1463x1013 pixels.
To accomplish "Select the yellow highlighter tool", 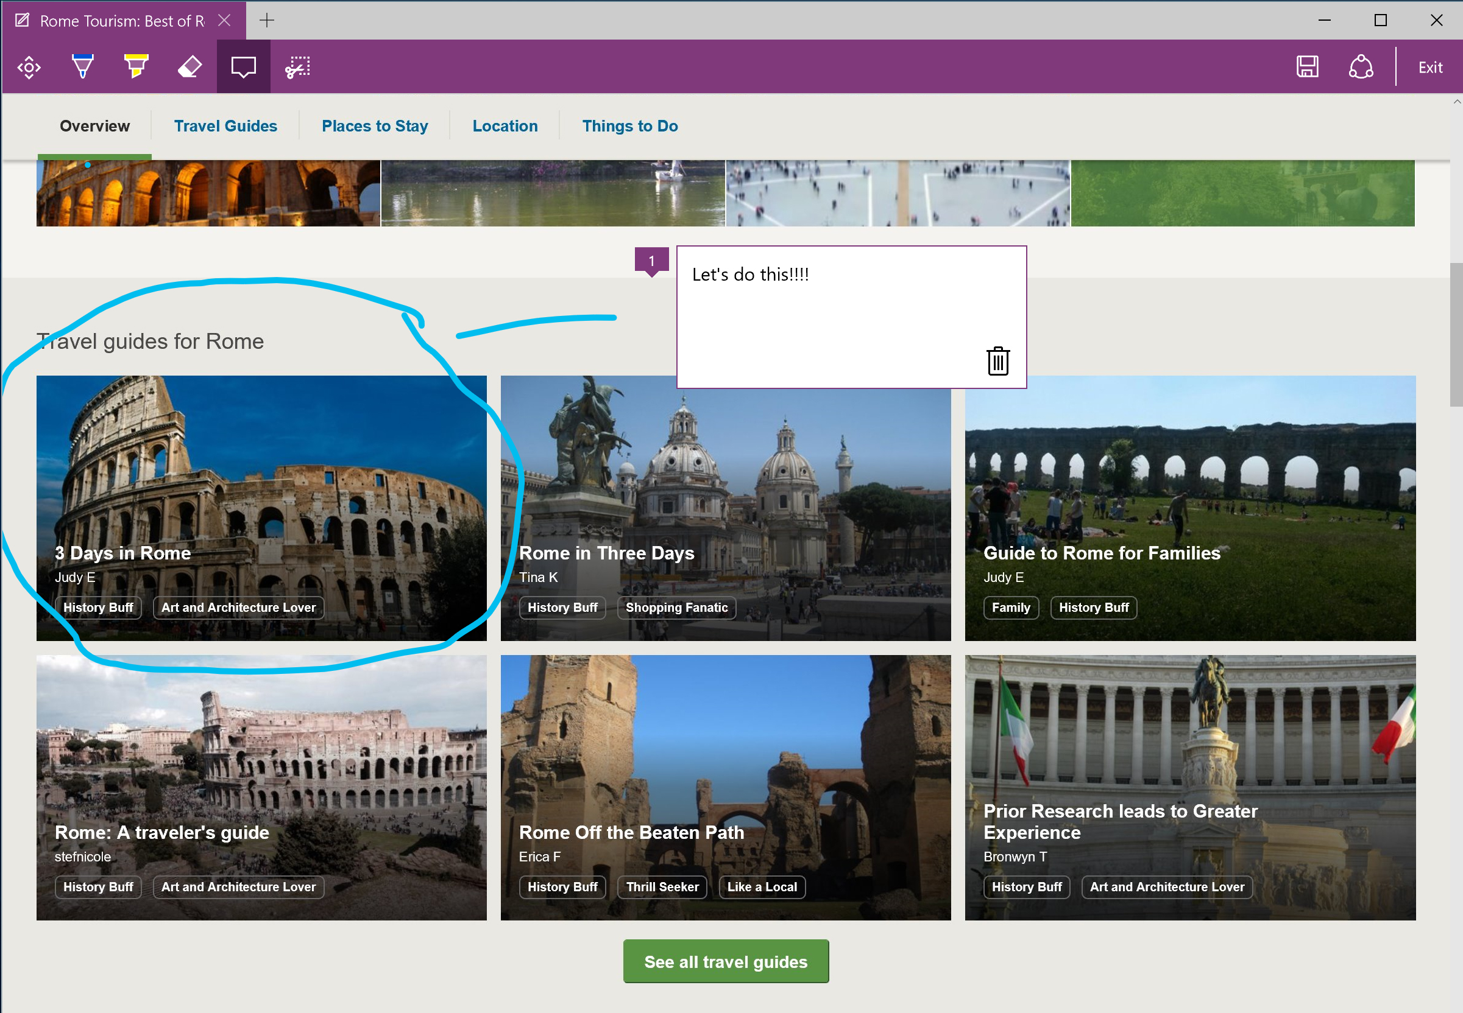I will 135,66.
